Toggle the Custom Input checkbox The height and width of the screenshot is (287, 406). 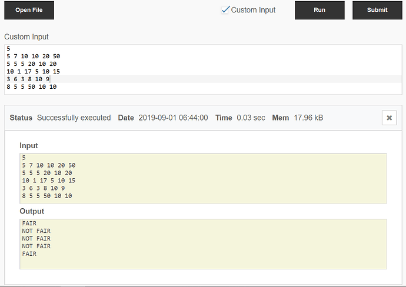tap(225, 10)
